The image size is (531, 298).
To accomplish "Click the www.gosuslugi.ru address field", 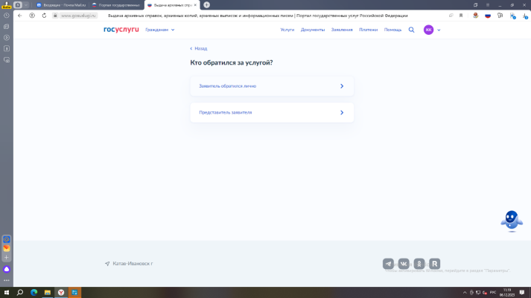I will pyautogui.click(x=74, y=15).
